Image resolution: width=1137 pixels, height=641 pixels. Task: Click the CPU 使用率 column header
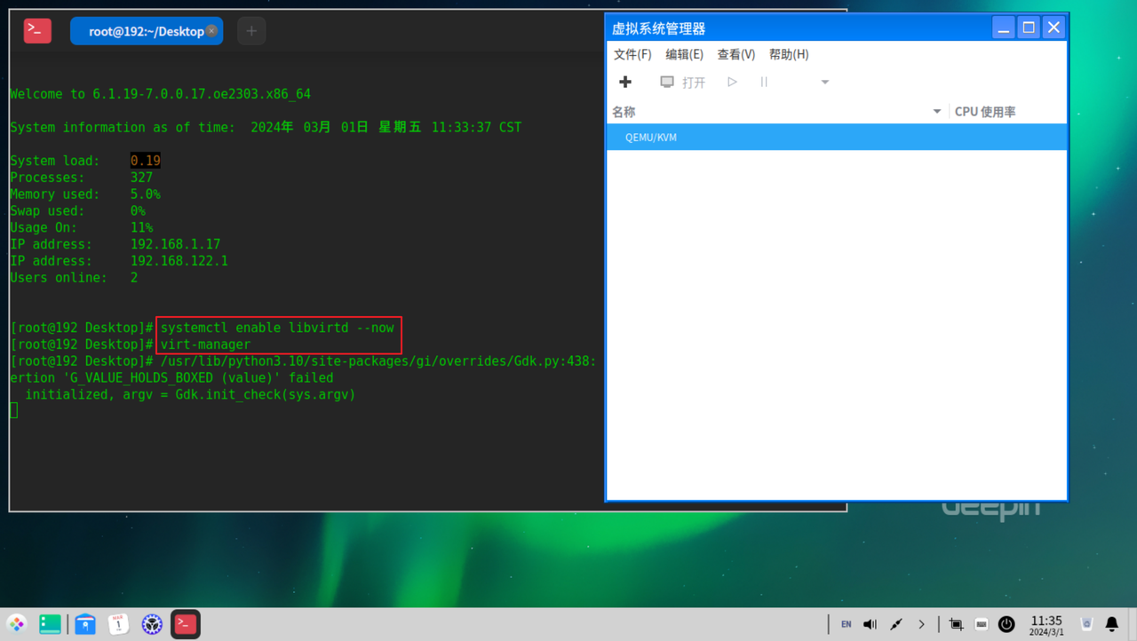coord(985,112)
